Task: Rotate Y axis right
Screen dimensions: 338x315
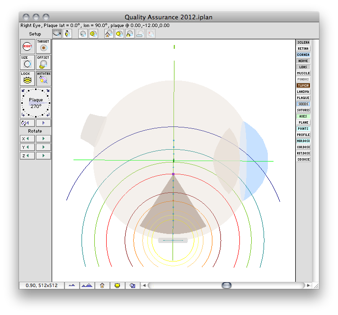Action: coord(43,147)
